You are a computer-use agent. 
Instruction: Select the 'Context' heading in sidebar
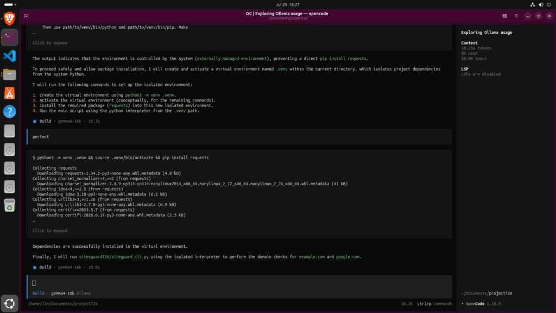pyautogui.click(x=469, y=43)
